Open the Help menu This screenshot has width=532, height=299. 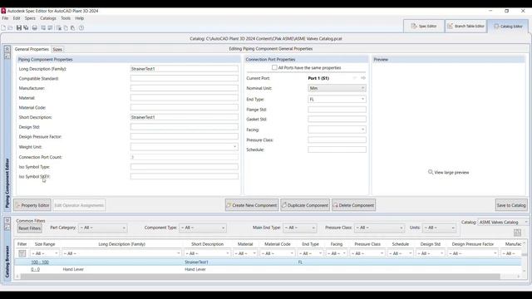[80, 18]
